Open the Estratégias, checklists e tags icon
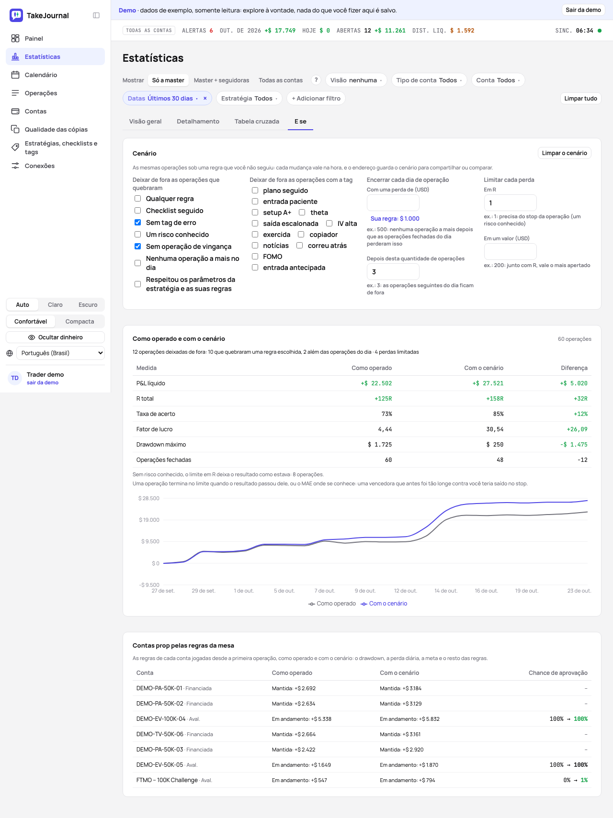 click(x=15, y=147)
